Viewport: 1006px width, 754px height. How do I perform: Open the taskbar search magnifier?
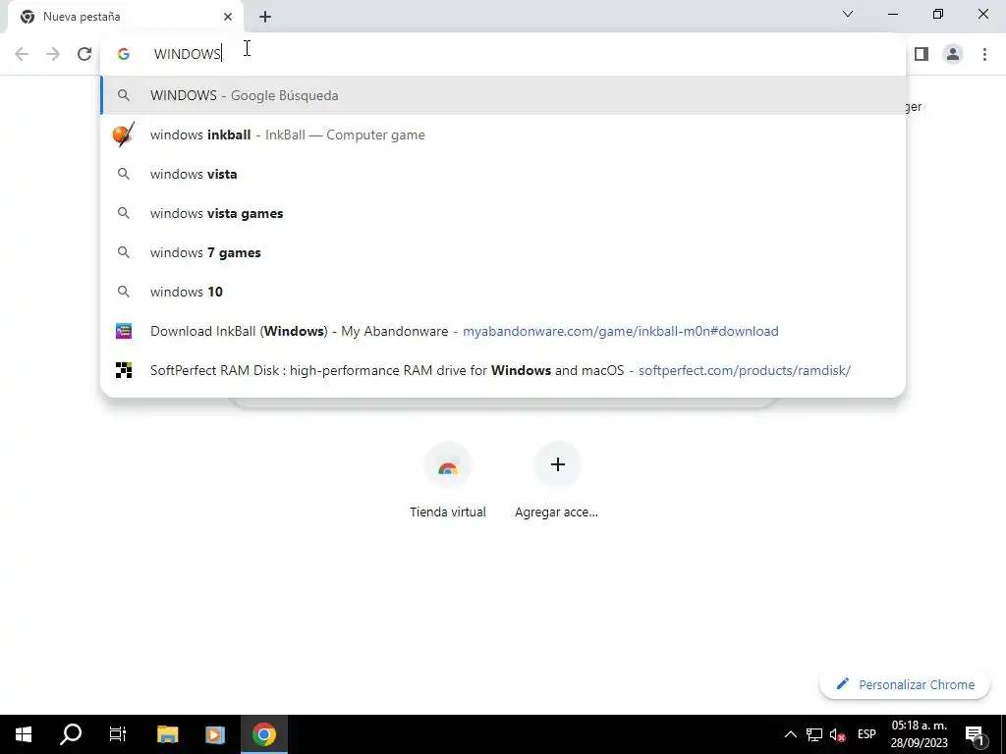71,734
